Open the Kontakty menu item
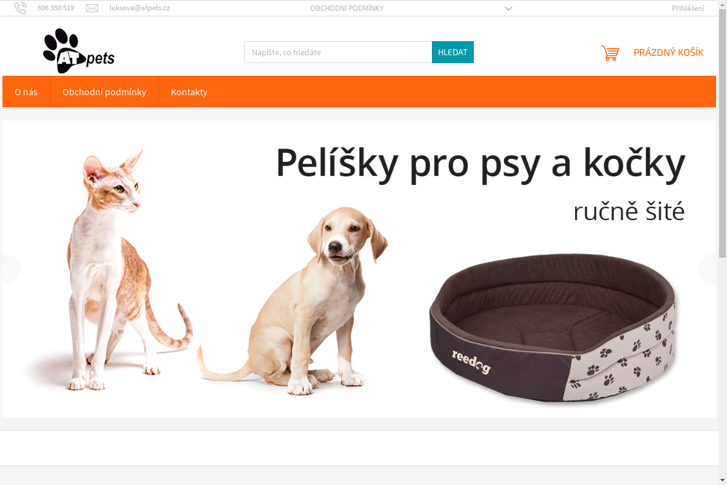 189,92
